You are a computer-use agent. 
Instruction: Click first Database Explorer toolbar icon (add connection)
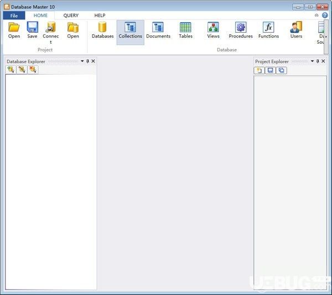point(11,70)
